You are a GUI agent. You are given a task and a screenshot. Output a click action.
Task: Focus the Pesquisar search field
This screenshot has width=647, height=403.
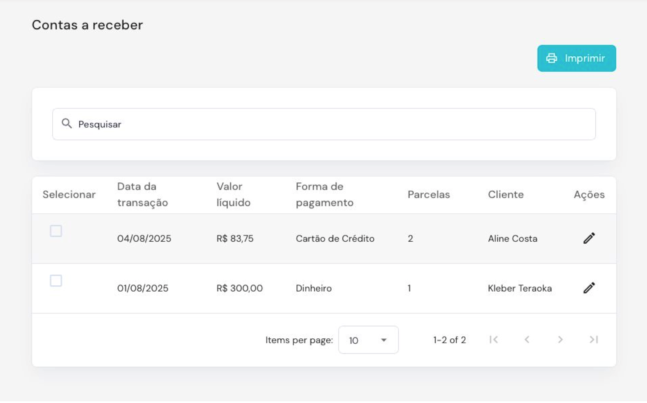pyautogui.click(x=328, y=124)
